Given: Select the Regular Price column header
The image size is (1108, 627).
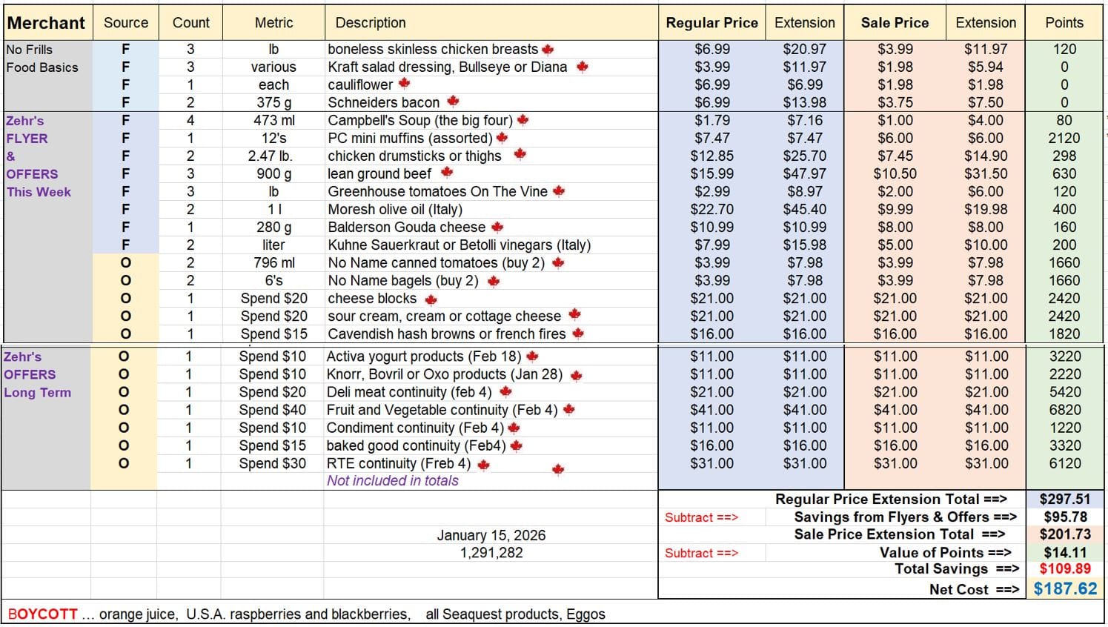Looking at the screenshot, I should point(711,23).
